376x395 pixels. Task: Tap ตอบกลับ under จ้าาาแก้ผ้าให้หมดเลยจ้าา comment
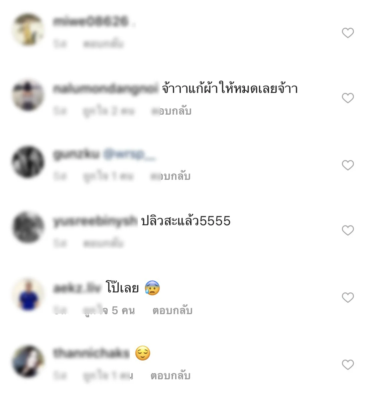point(171,111)
